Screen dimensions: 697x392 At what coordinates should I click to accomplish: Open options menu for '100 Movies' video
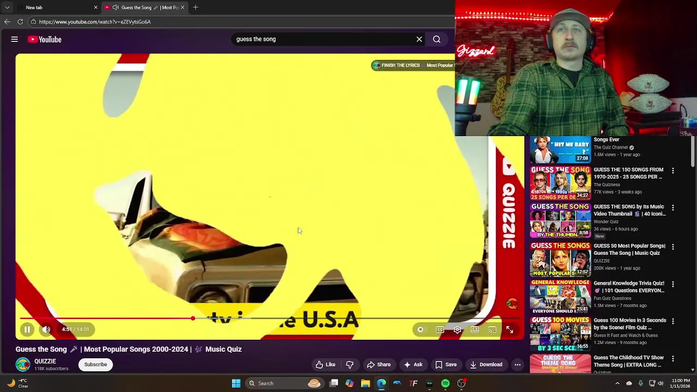(x=673, y=321)
